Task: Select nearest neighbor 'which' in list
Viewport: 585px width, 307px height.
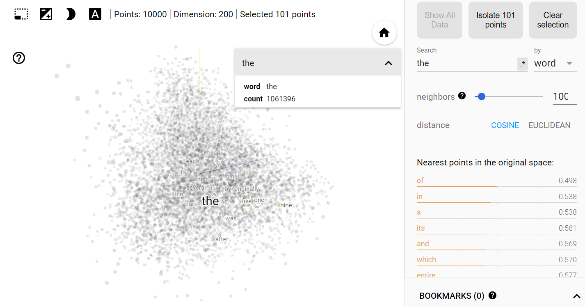Action: coord(497,260)
